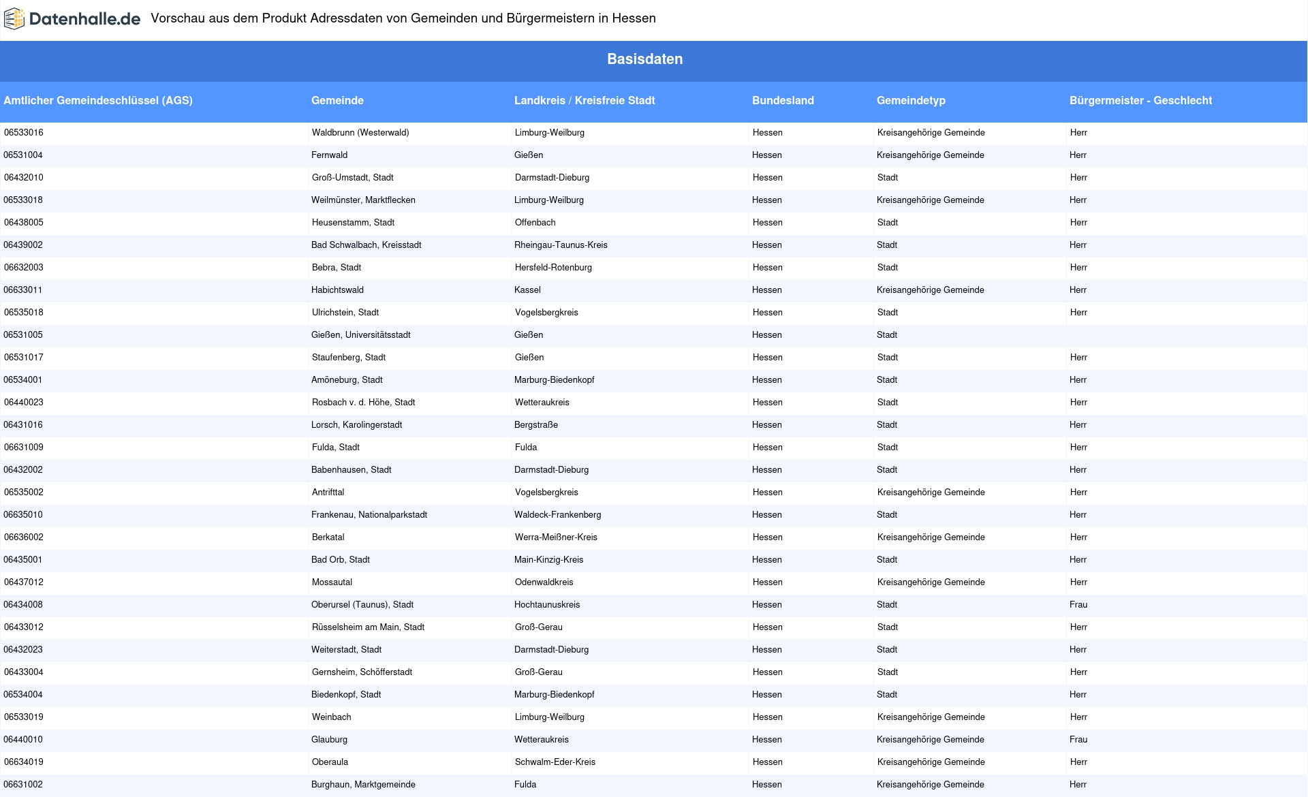Select AGS code 06631002

tap(23, 785)
